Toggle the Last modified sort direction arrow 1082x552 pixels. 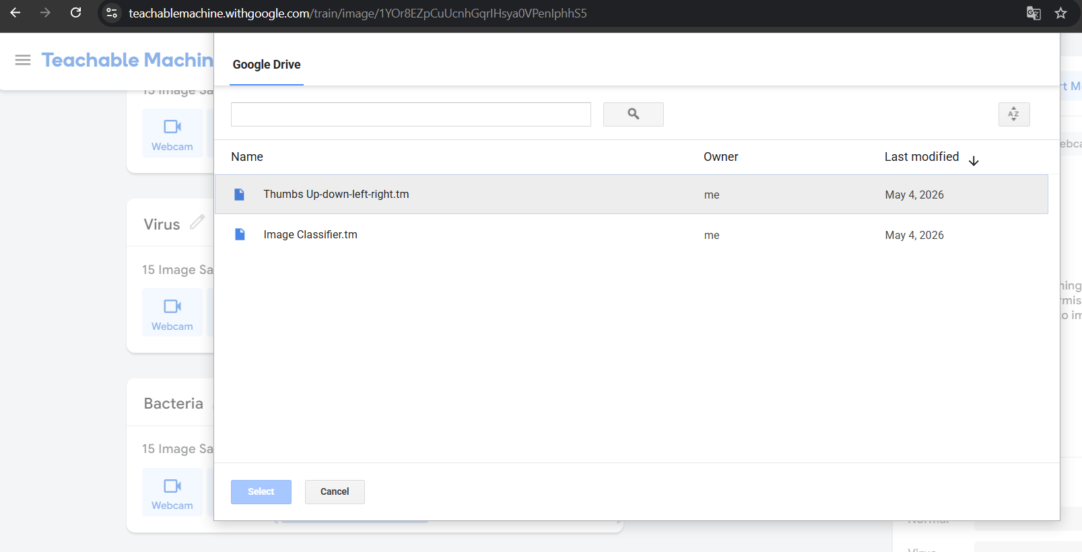coord(974,161)
